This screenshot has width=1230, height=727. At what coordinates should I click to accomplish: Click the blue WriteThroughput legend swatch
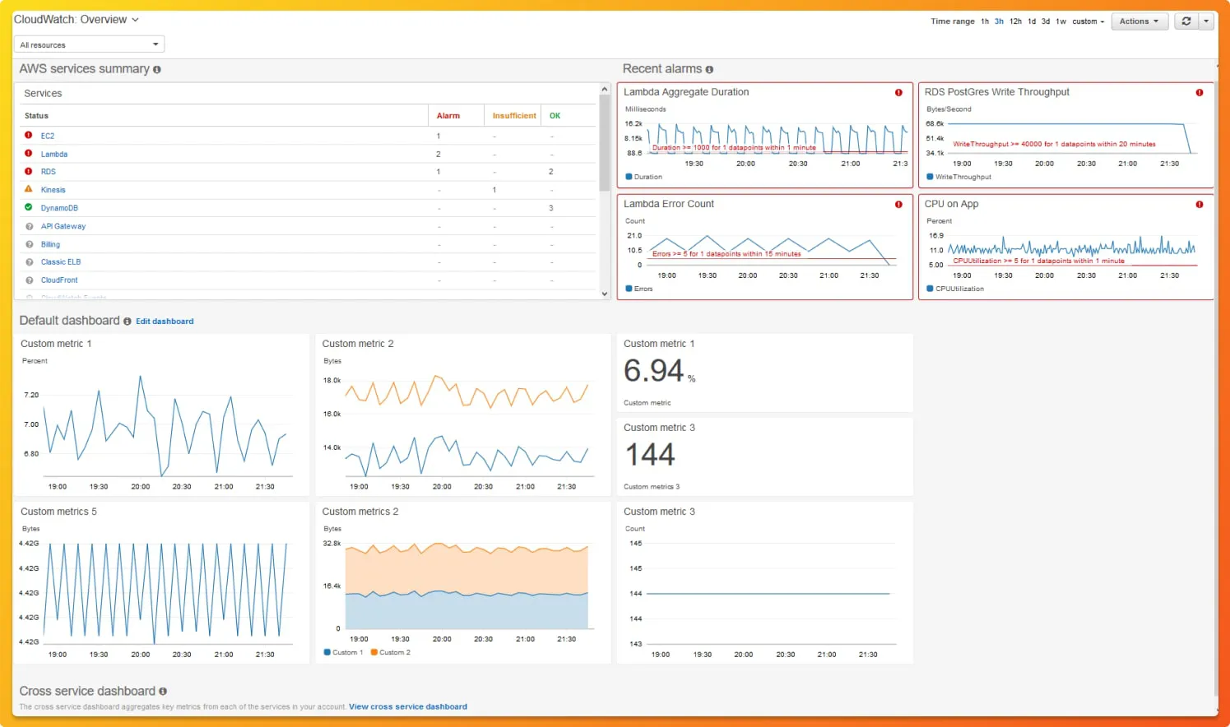click(930, 177)
